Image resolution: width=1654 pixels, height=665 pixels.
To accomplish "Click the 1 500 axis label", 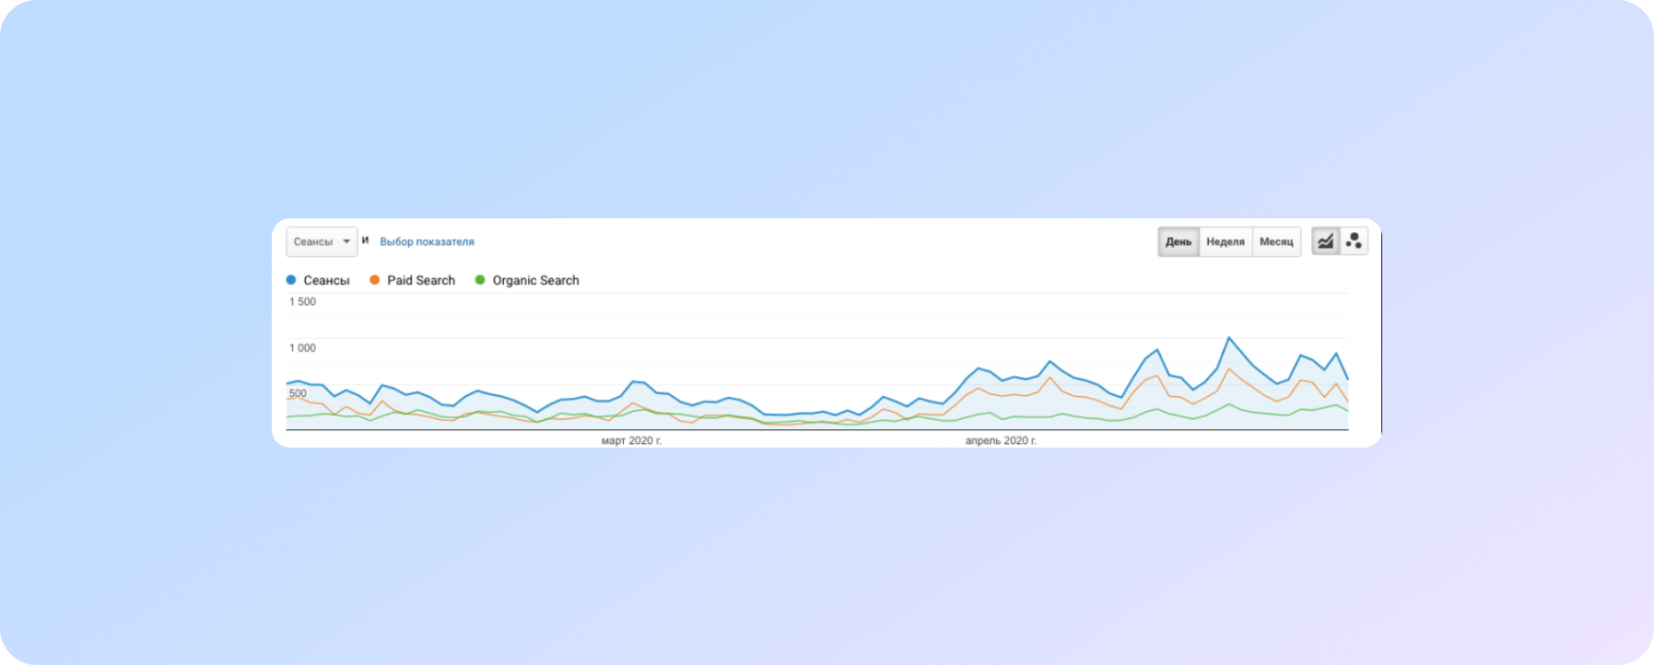I will 302,302.
